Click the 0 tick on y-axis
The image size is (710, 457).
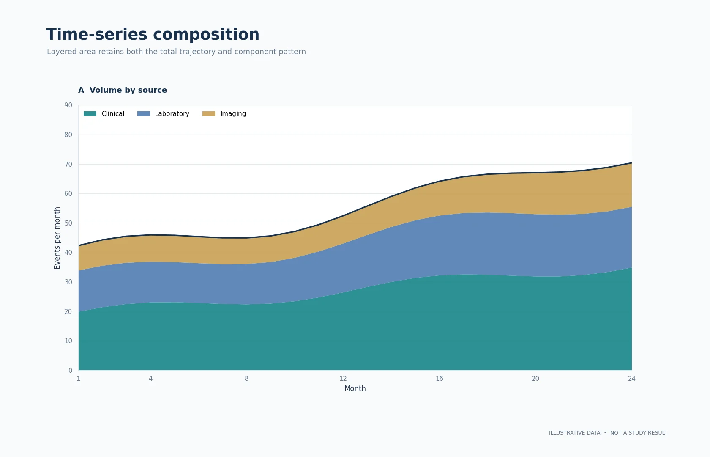pyautogui.click(x=70, y=370)
